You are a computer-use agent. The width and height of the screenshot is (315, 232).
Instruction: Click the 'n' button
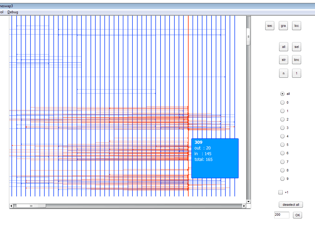tap(284, 73)
